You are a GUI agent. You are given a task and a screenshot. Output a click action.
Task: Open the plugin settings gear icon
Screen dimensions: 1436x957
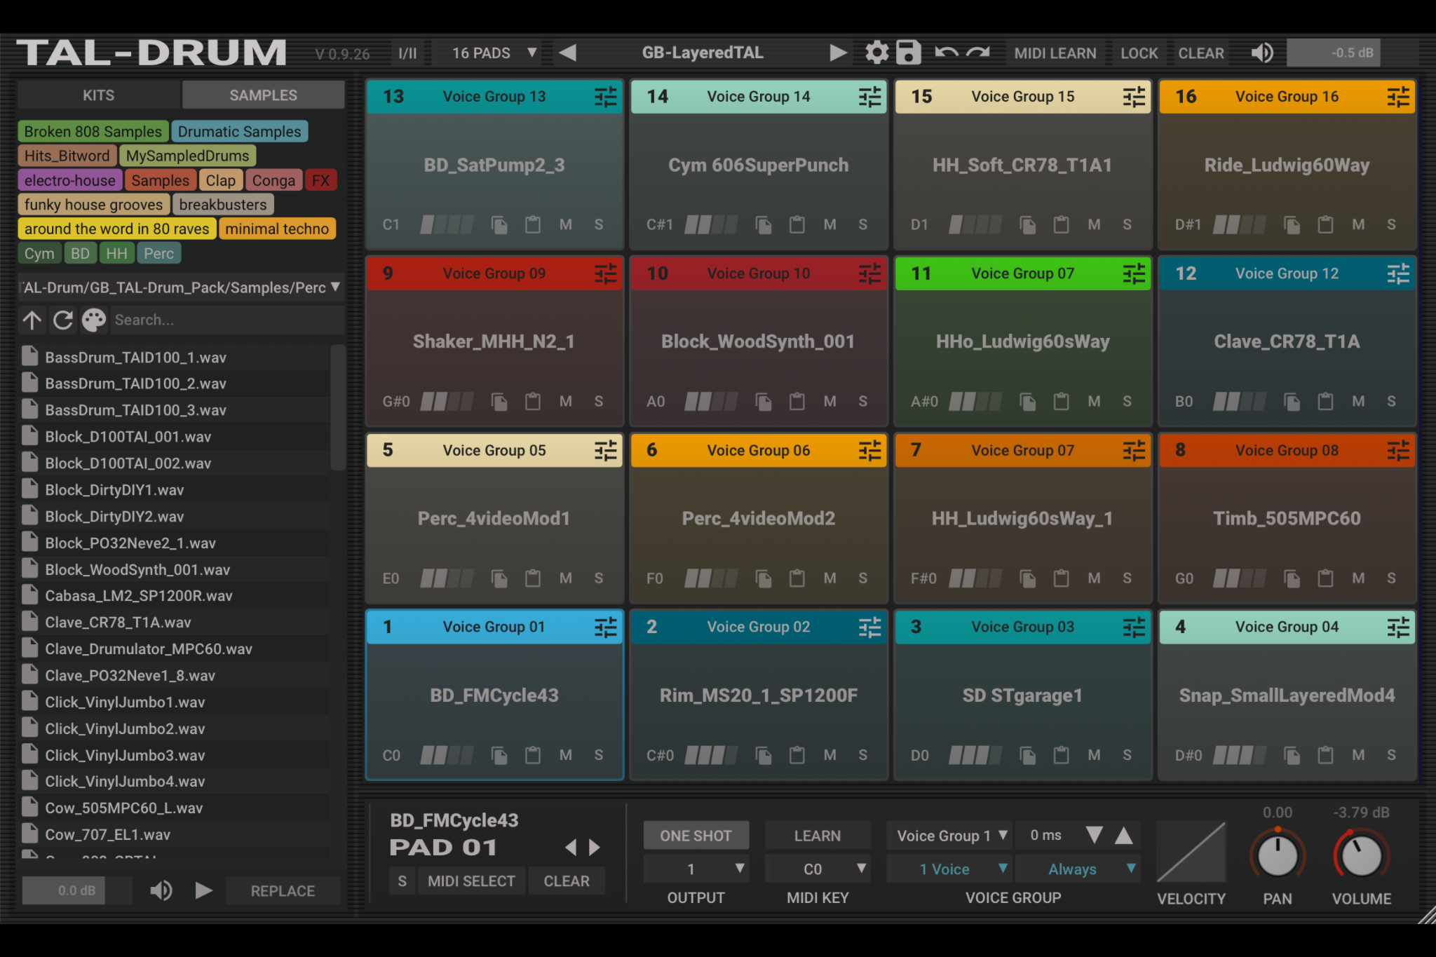pos(876,52)
